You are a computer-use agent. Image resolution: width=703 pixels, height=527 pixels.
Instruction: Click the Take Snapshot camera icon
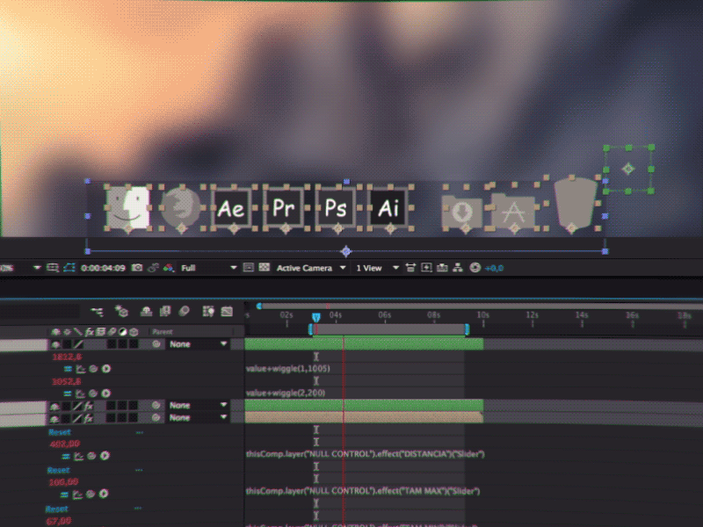[x=138, y=267]
